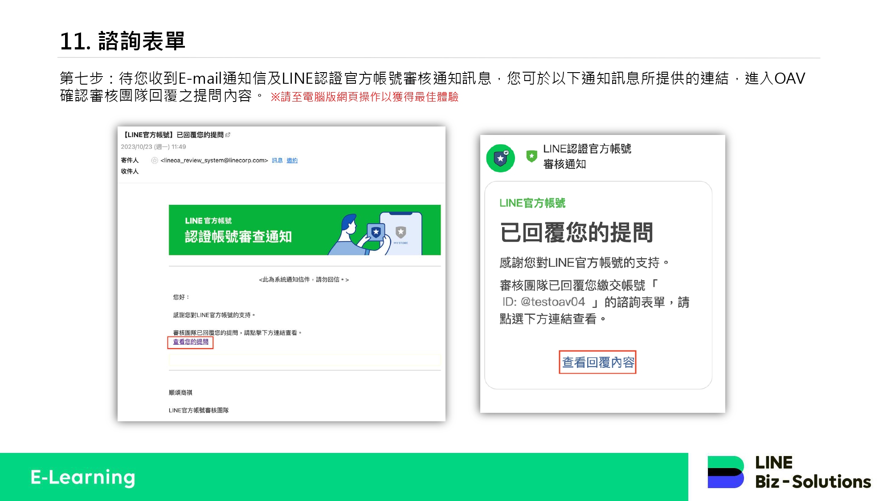Click the 邀約 link in email header
Image resolution: width=891 pixels, height=501 pixels.
(292, 160)
